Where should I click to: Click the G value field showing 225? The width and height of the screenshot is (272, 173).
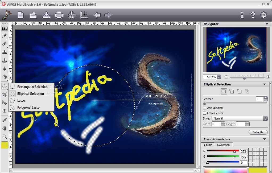click(244, 157)
